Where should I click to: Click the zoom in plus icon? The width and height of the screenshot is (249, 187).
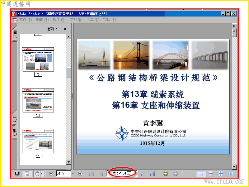click(x=80, y=174)
